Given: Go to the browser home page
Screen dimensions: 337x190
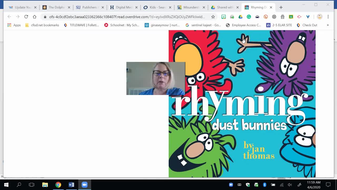Looking at the screenshot, I should 34,17.
